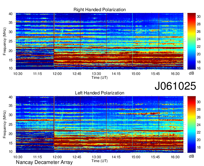Click the 'J061025' observation label

(175, 86)
